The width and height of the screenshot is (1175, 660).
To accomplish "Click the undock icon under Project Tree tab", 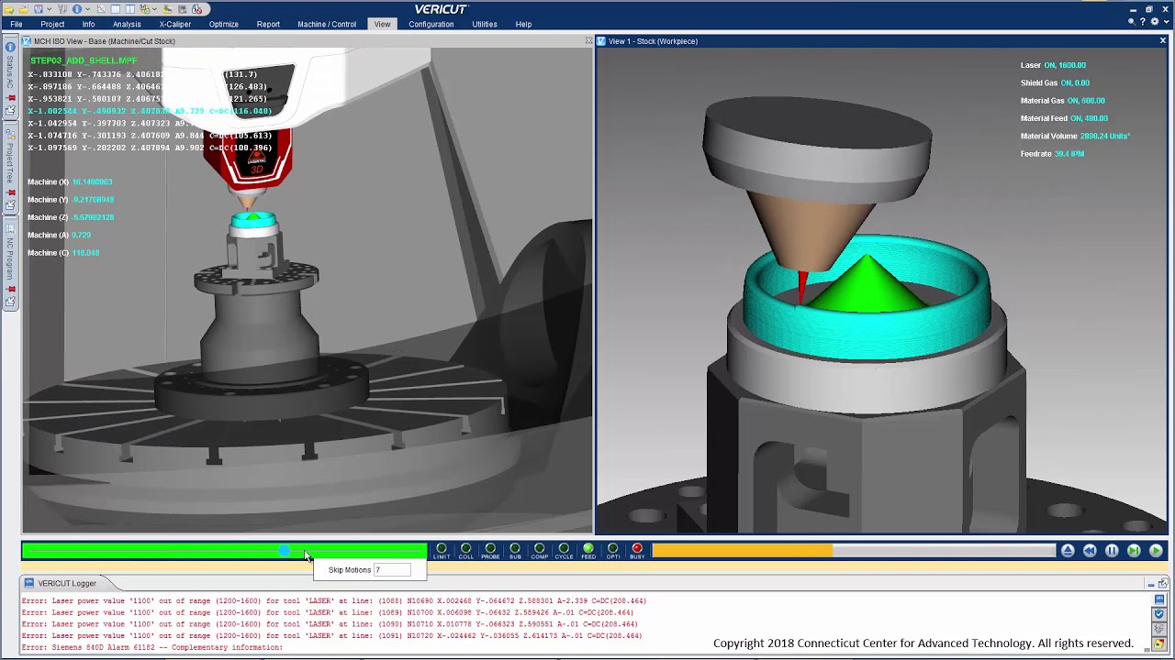I will tap(10, 206).
